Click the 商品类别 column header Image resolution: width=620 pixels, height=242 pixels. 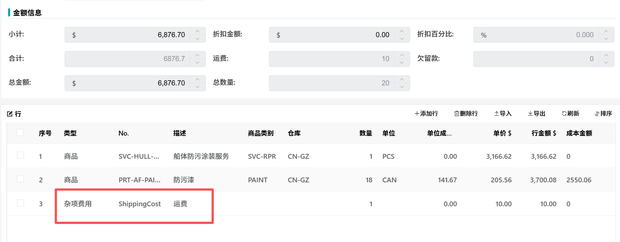261,133
